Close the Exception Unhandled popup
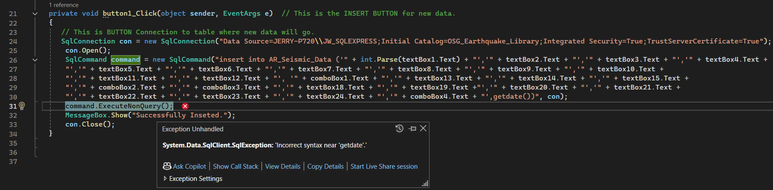 click(x=423, y=128)
